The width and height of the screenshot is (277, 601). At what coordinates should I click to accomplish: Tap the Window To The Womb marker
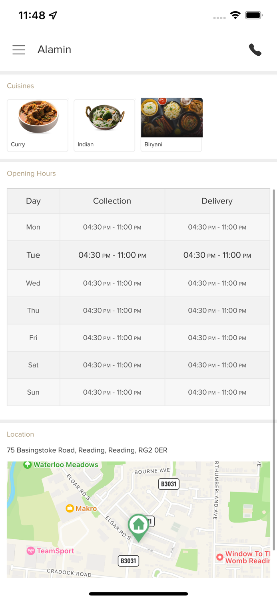point(219,557)
